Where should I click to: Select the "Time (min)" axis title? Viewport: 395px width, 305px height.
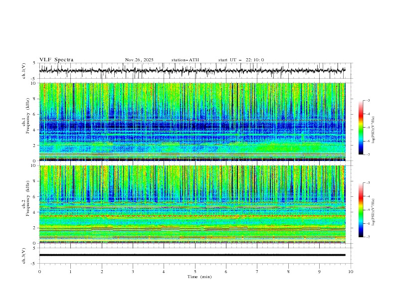click(x=199, y=277)
